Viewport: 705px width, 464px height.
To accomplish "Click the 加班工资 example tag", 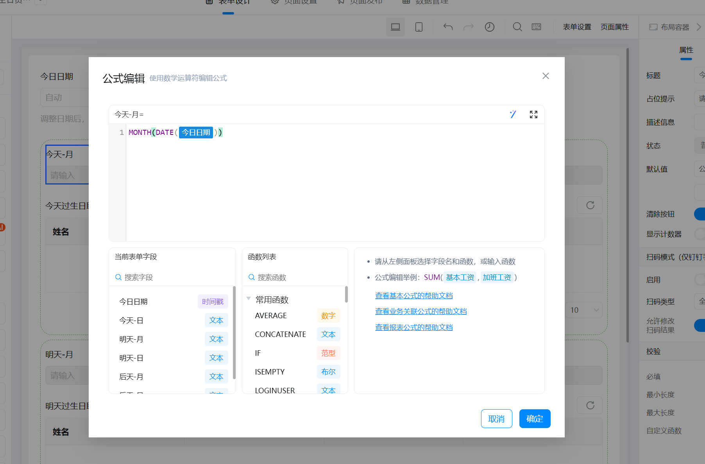I will click(497, 277).
